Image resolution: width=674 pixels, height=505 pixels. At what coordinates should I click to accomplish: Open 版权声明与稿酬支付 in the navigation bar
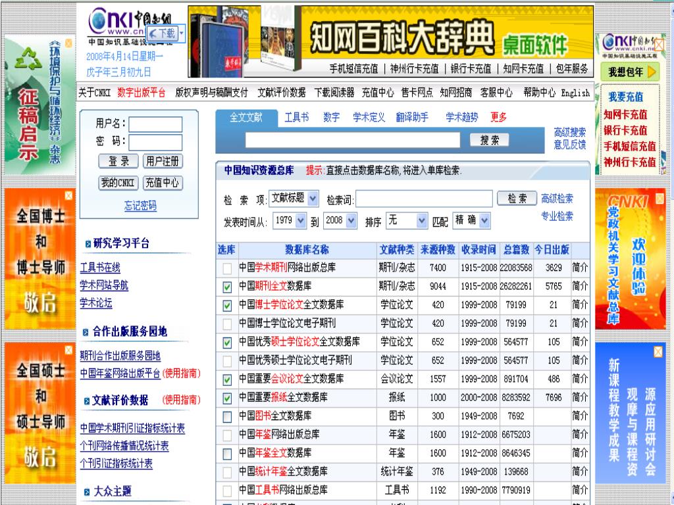pos(212,93)
